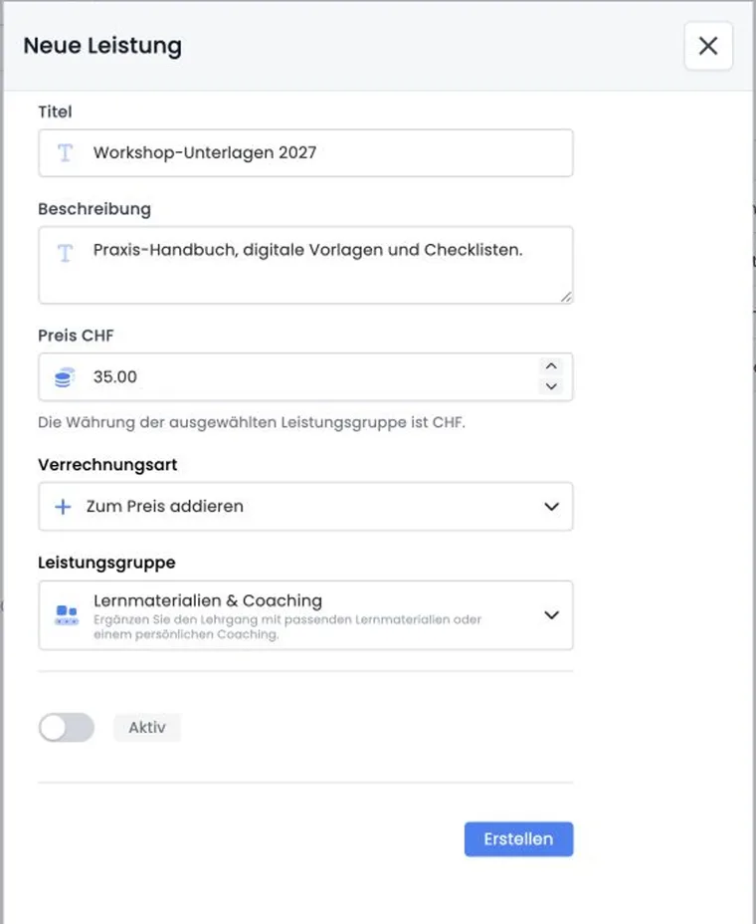Click the coins icon in price field
756x924 pixels.
pyautogui.click(x=65, y=377)
